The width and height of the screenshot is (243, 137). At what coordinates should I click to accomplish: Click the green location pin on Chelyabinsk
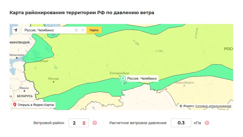coord(123,79)
